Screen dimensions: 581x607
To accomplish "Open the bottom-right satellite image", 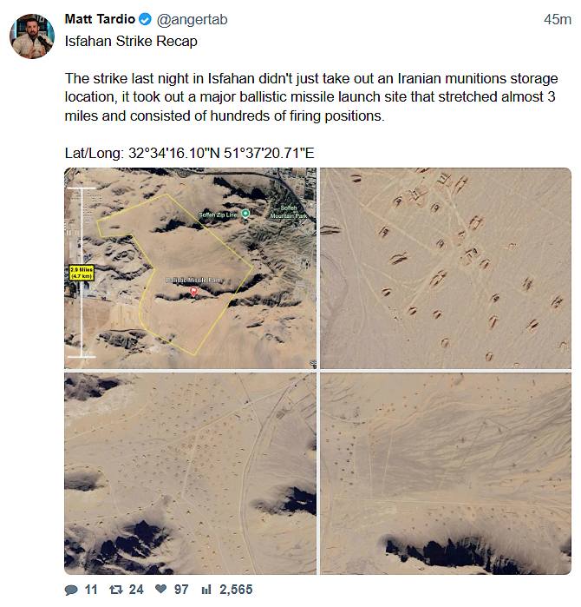I will click(x=446, y=473).
